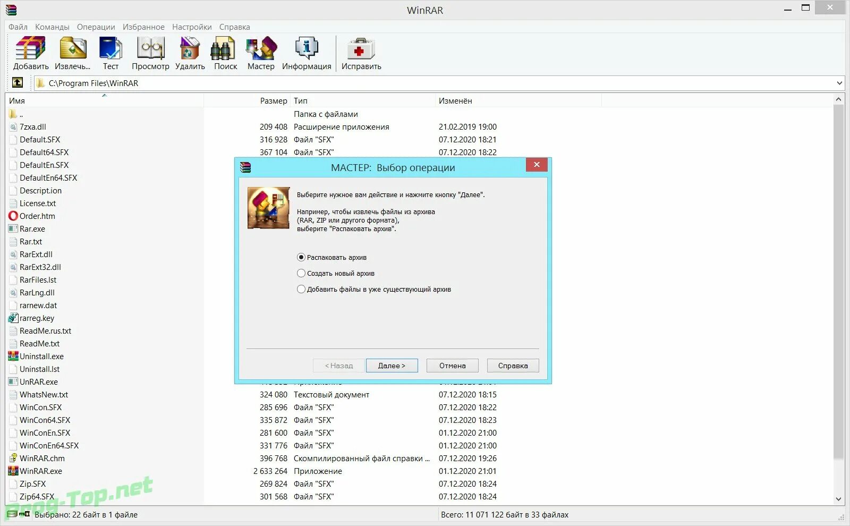Click the Добавить (Add) toolbar icon
Viewport: 850px width, 526px height.
point(30,48)
